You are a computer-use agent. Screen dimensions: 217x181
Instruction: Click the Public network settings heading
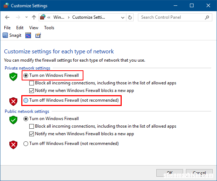click(27, 111)
